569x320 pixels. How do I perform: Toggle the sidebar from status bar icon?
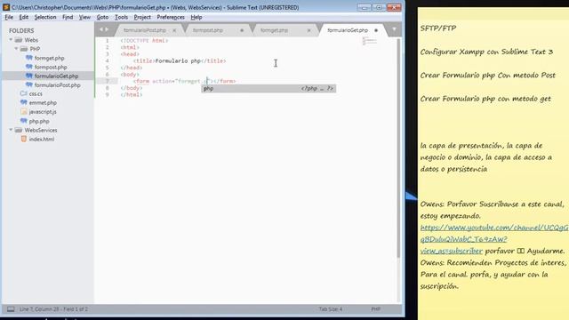[11, 309]
